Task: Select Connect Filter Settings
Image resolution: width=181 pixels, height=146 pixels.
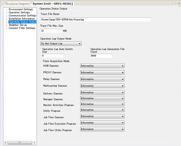Action: pos(22,28)
